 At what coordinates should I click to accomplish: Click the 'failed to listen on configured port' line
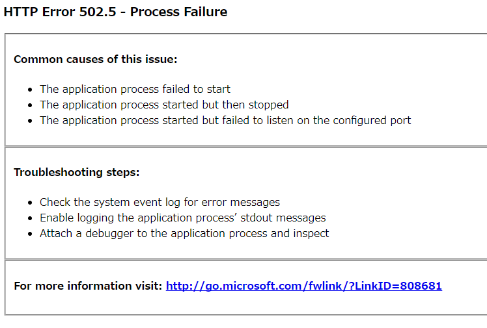click(225, 120)
